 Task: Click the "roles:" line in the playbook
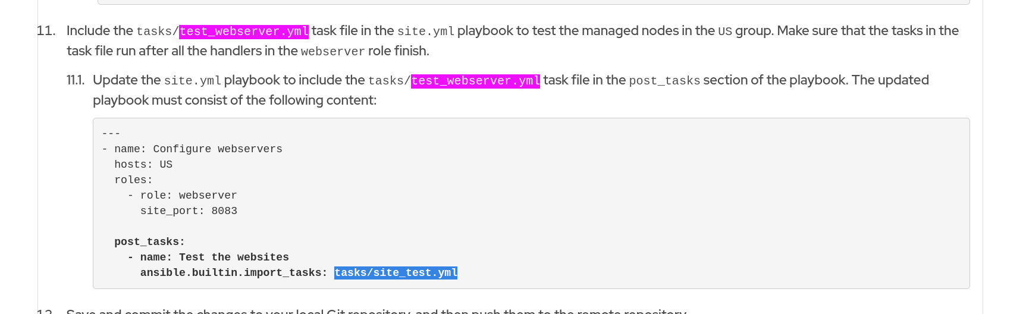coord(133,180)
